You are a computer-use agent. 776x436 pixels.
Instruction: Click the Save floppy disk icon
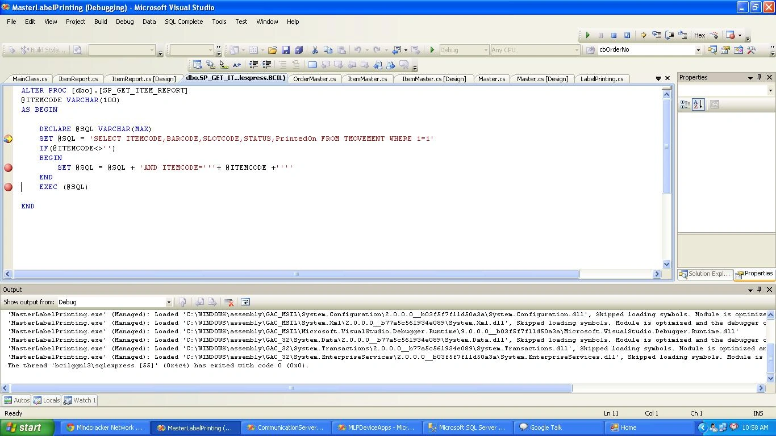click(286, 50)
